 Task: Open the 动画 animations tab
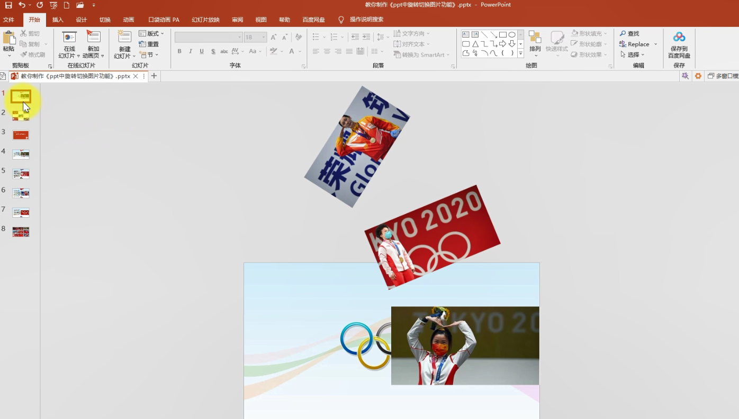[129, 20]
